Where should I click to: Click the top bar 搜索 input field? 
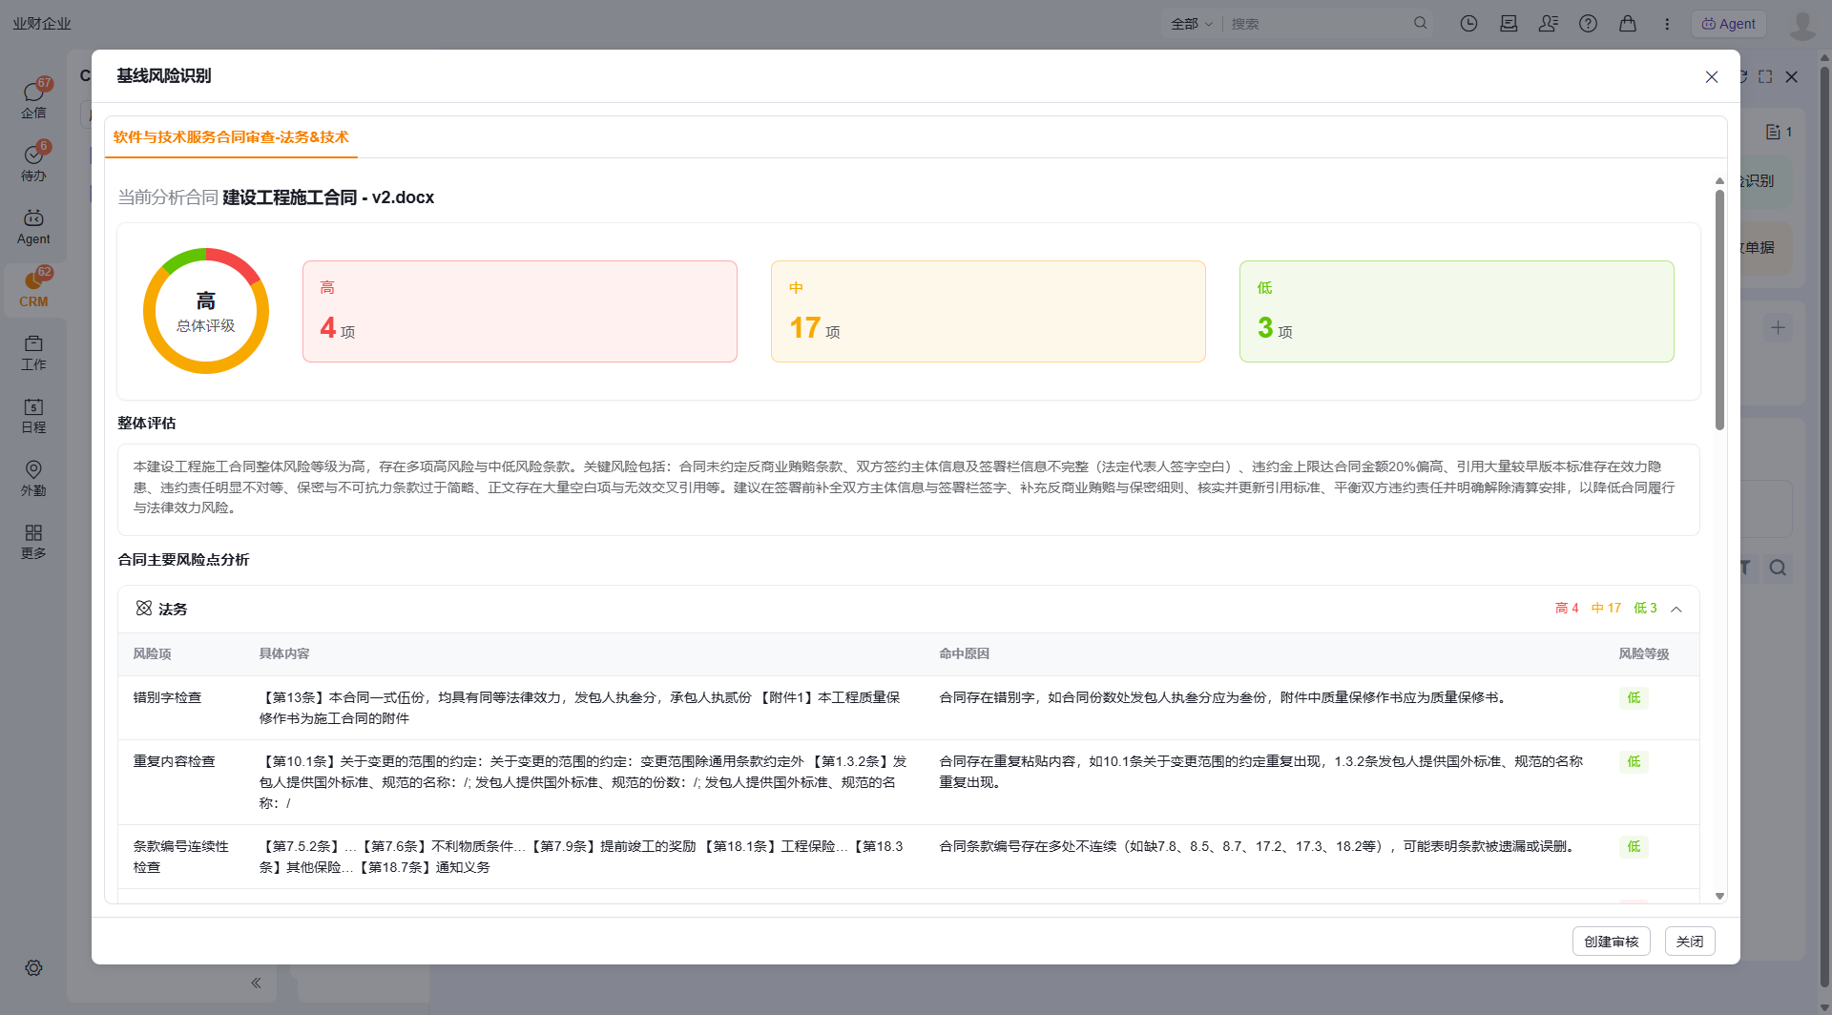coord(1320,24)
